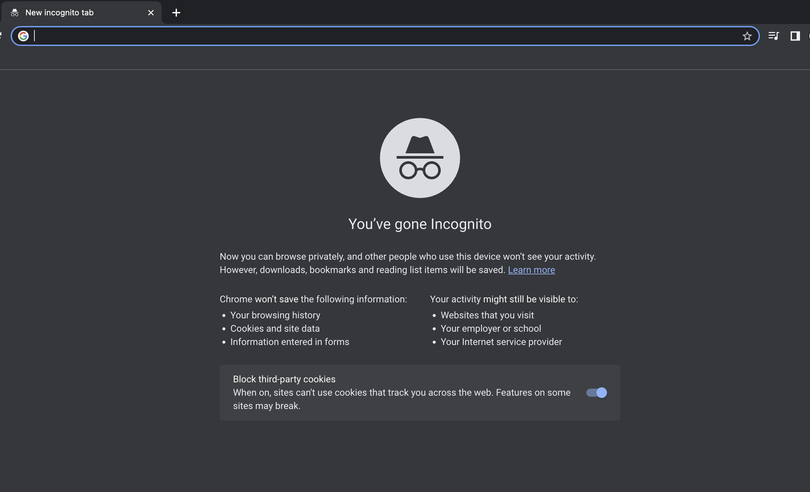
Task: Close the New incognito tab
Action: (151, 13)
